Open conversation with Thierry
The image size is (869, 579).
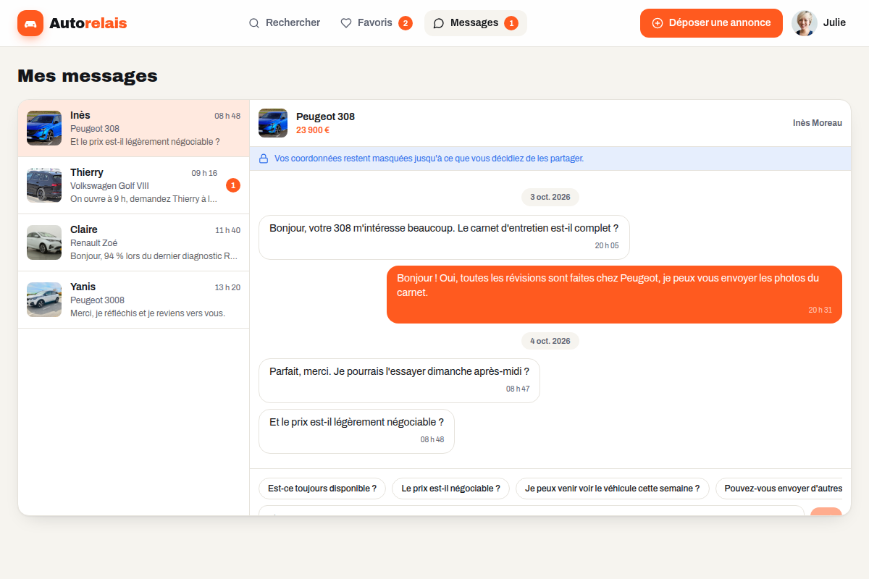tap(134, 185)
